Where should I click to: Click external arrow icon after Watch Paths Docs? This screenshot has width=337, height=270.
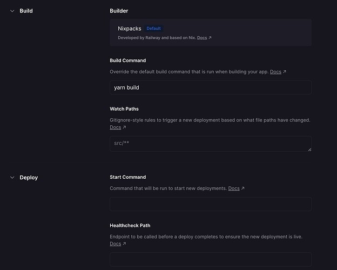pyautogui.click(x=124, y=127)
